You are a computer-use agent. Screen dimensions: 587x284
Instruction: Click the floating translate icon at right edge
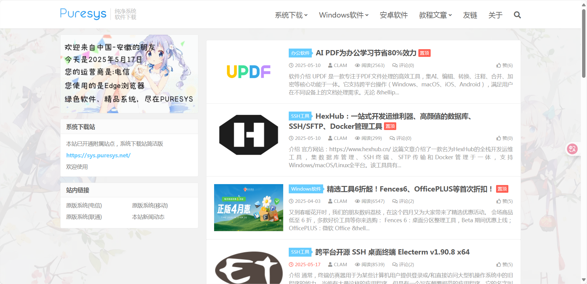click(572, 149)
